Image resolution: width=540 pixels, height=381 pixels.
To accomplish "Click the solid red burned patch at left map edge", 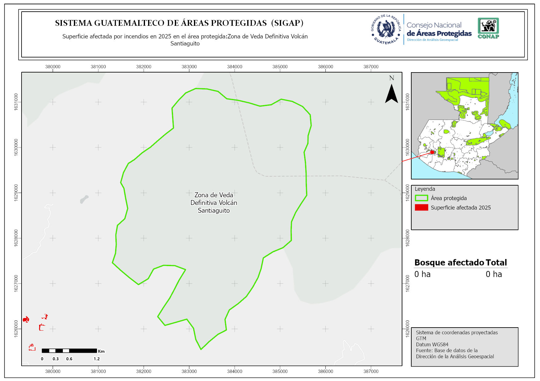I will [x=26, y=320].
